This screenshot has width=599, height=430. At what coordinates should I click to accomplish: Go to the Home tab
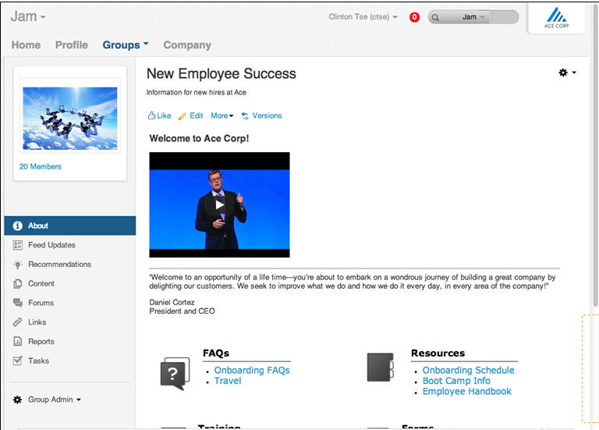coord(26,45)
